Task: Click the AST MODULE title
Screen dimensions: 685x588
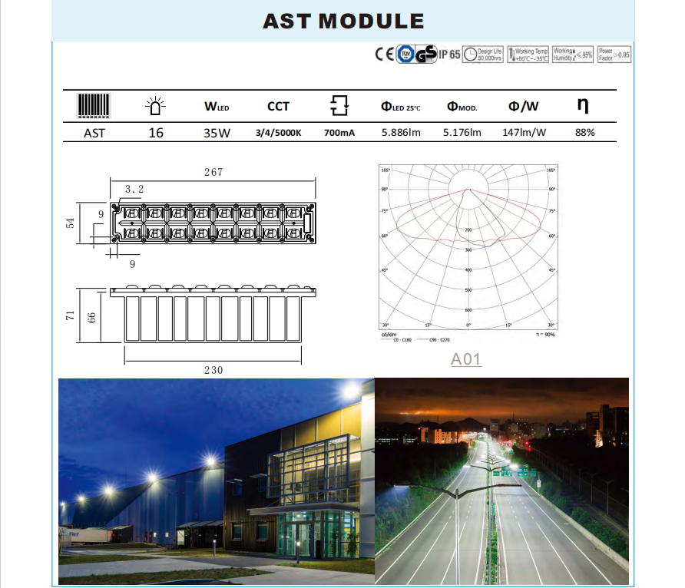Action: click(342, 21)
